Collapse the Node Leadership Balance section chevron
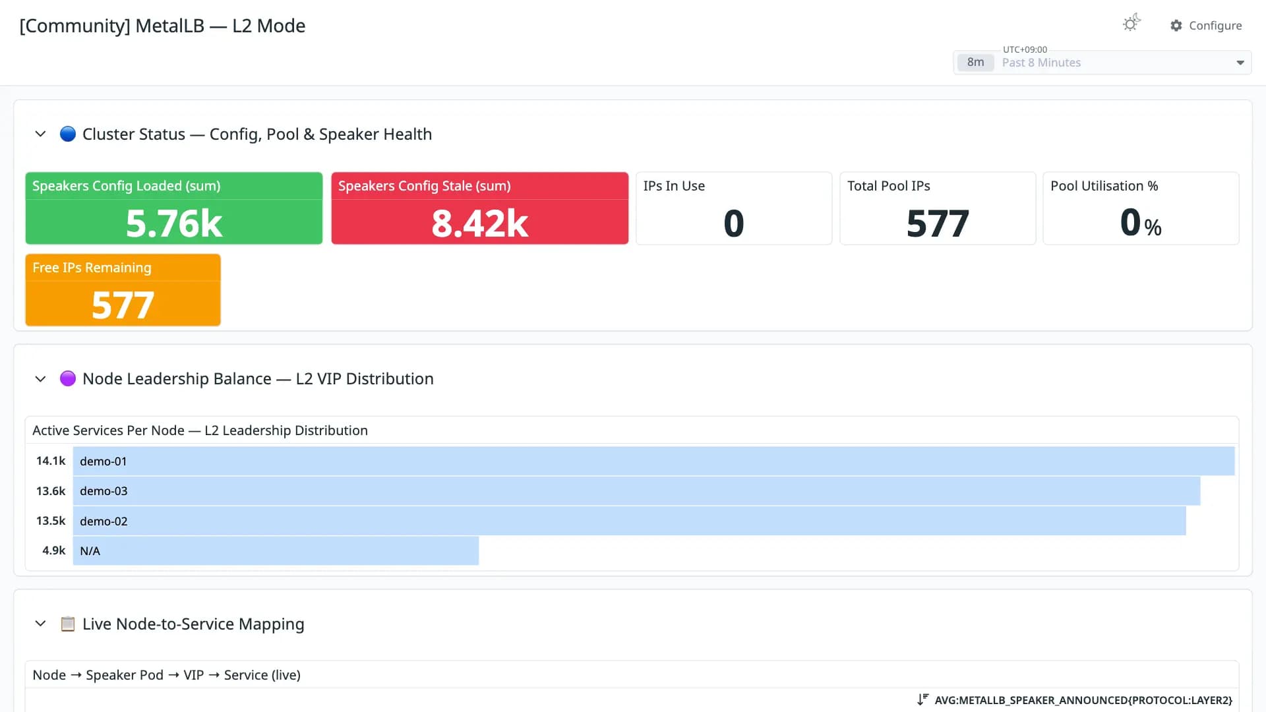The image size is (1266, 712). pyautogui.click(x=40, y=379)
